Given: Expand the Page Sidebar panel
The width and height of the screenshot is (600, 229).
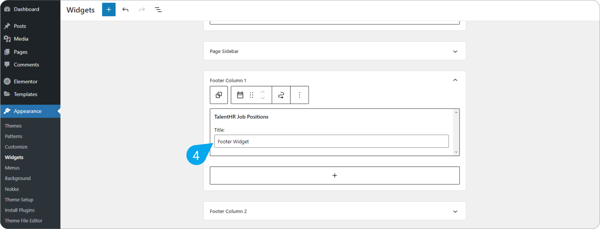Looking at the screenshot, I should [455, 51].
